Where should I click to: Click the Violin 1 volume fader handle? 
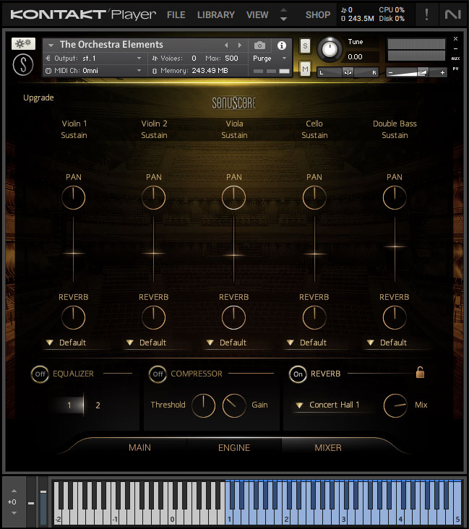[x=73, y=253]
